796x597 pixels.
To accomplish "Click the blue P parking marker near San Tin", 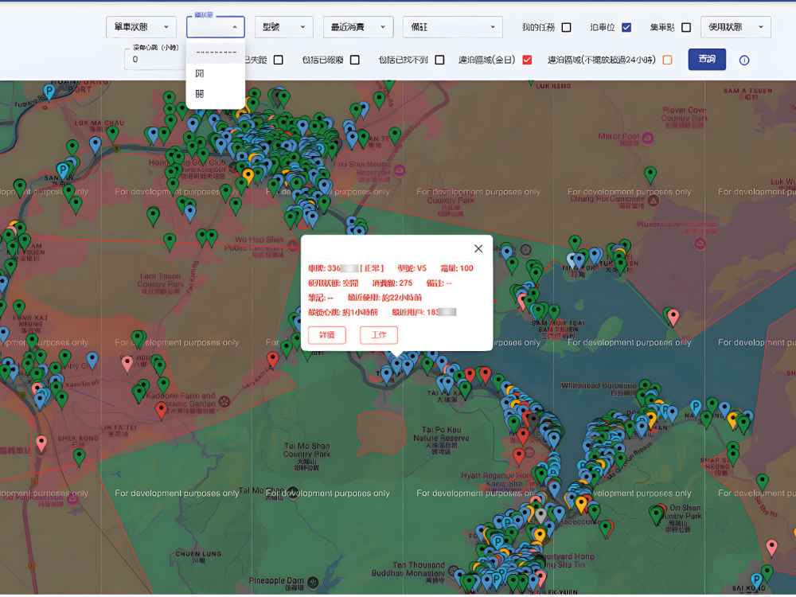I will click(62, 170).
